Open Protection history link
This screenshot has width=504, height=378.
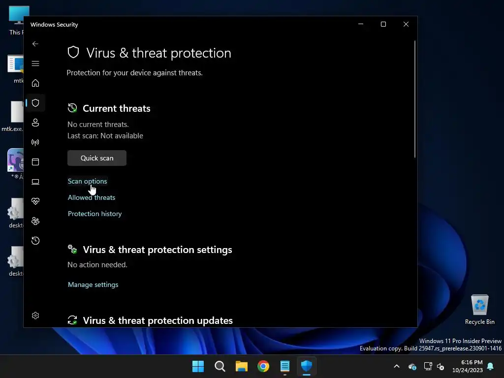(95, 214)
